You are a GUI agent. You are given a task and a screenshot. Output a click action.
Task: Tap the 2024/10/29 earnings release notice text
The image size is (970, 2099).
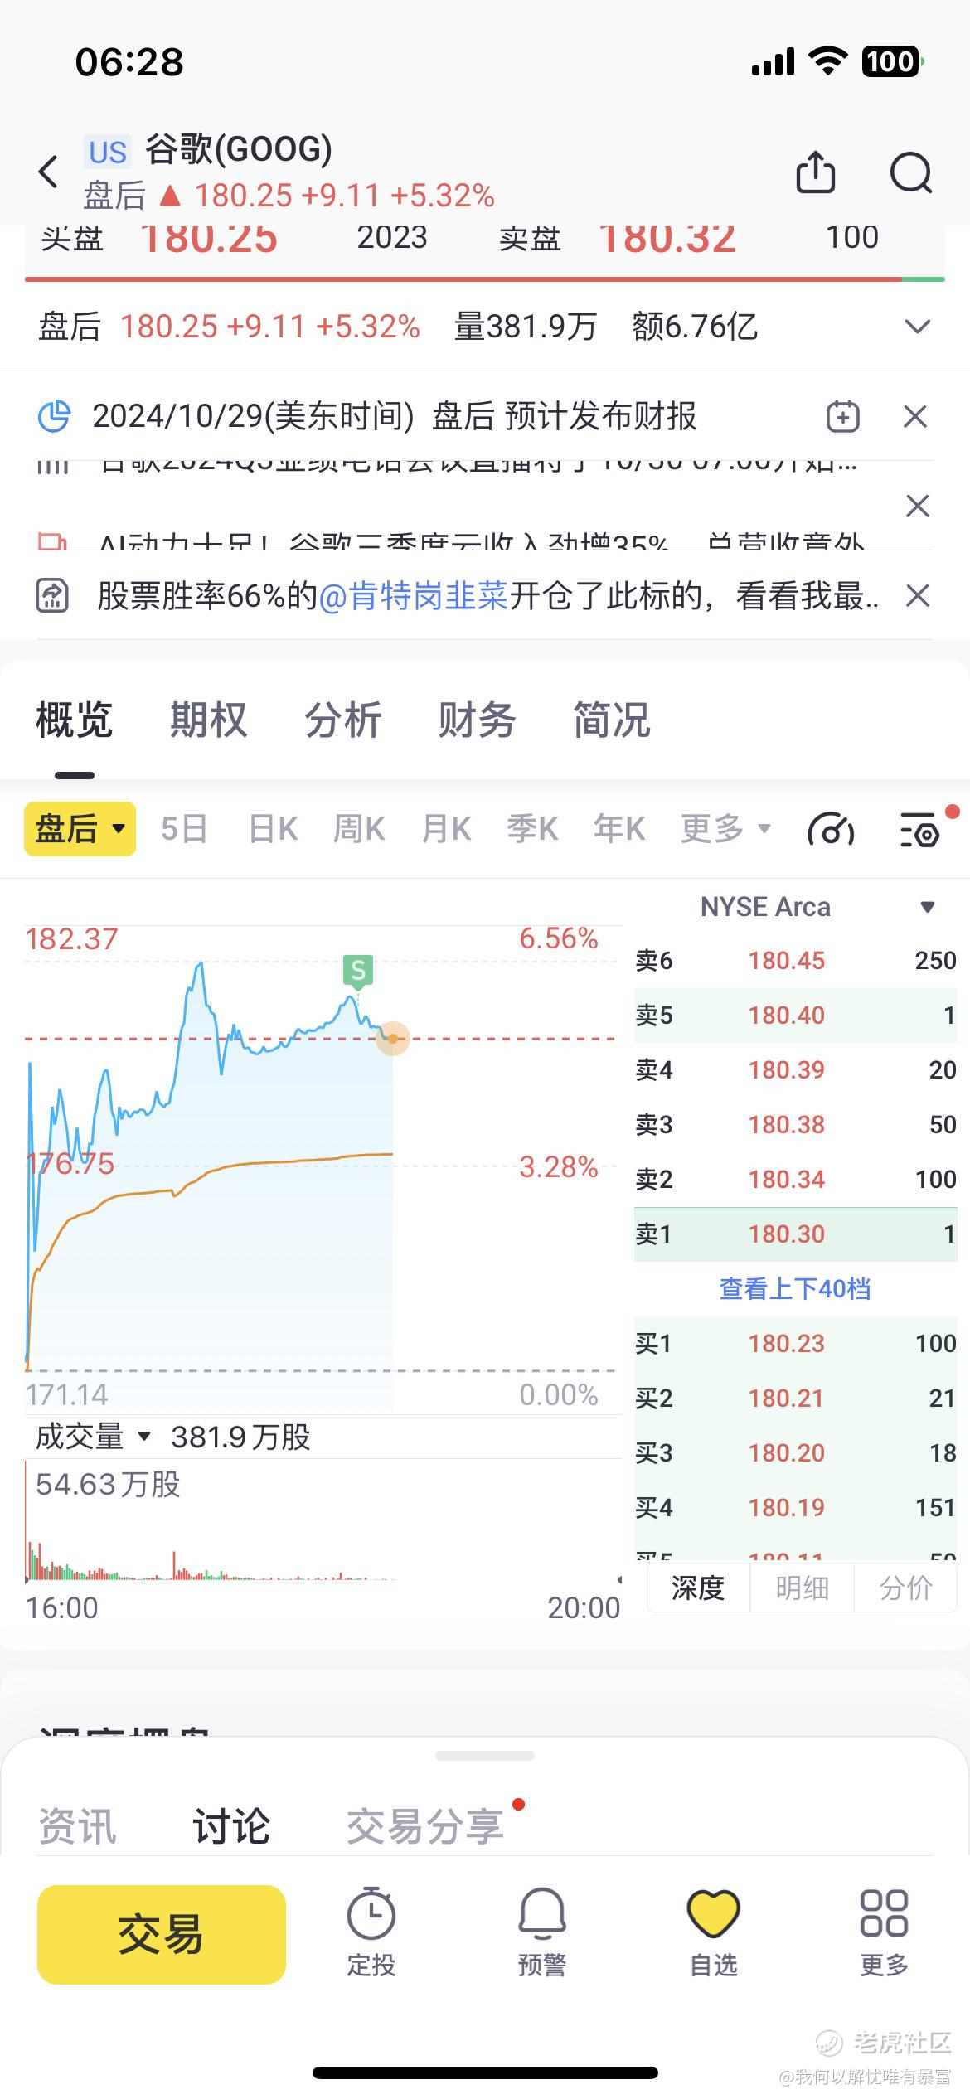[x=395, y=416]
